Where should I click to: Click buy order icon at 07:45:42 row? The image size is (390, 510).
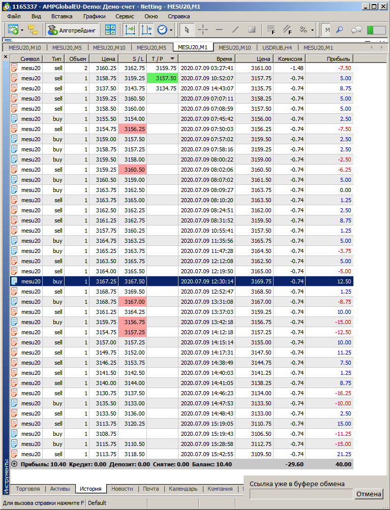[14, 119]
